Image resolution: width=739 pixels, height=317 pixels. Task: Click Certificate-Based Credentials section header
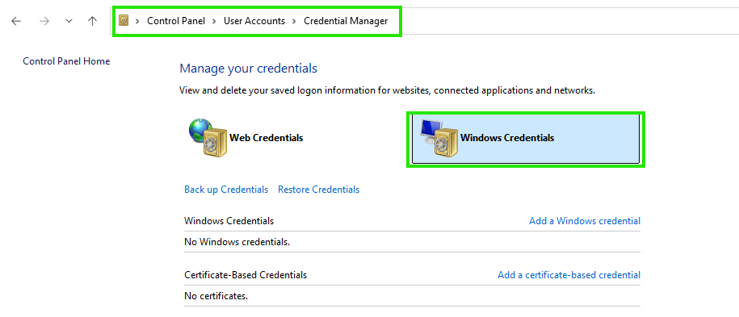246,275
